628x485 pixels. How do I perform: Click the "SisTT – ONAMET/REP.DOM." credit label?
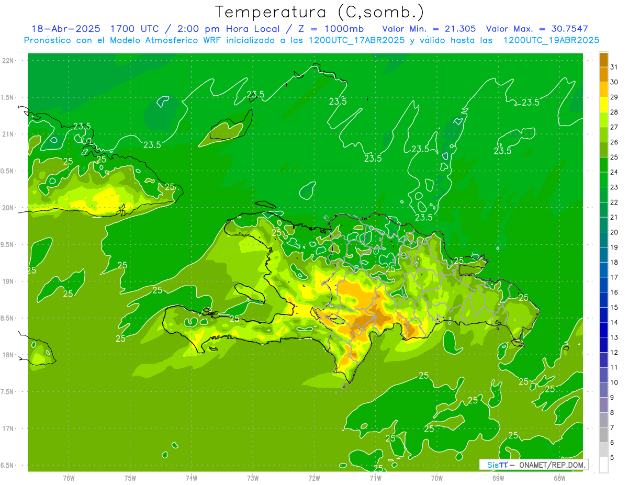tap(534, 465)
